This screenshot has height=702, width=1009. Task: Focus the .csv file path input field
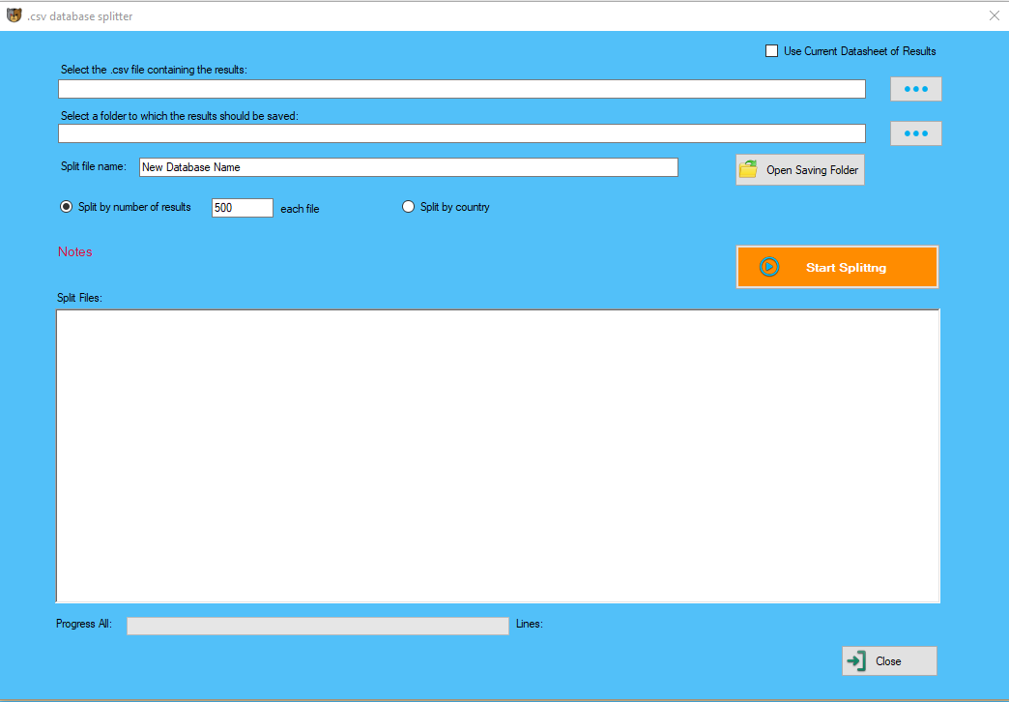[x=461, y=89]
